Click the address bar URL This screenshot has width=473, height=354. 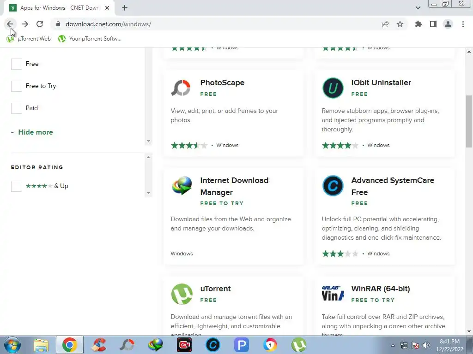click(108, 24)
